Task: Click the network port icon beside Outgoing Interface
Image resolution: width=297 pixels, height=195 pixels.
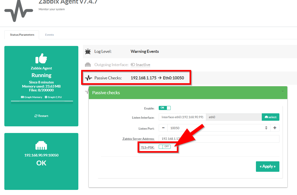Action: pyautogui.click(x=88, y=65)
